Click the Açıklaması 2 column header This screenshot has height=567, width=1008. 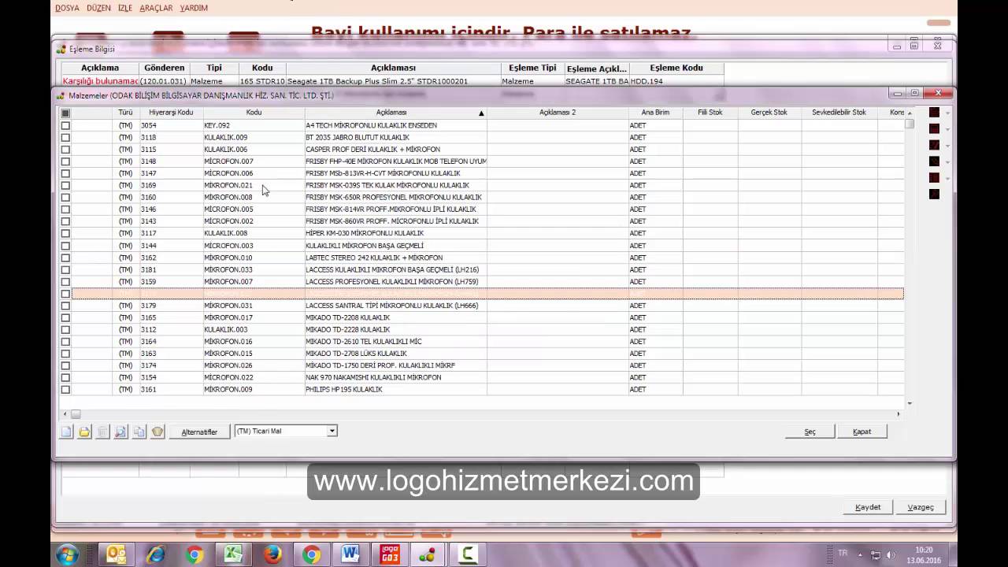(x=558, y=113)
